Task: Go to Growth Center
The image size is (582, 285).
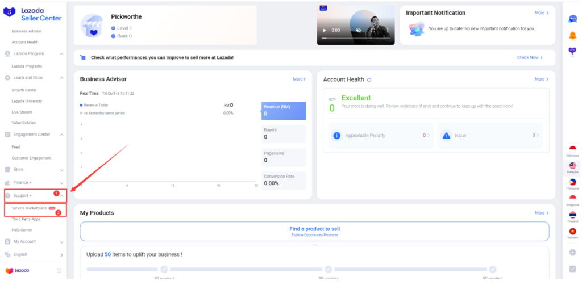Action: click(x=24, y=90)
